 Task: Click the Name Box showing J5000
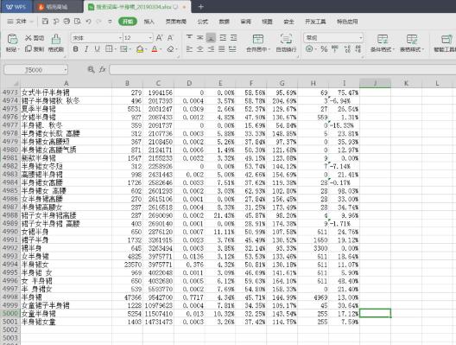tap(35, 70)
